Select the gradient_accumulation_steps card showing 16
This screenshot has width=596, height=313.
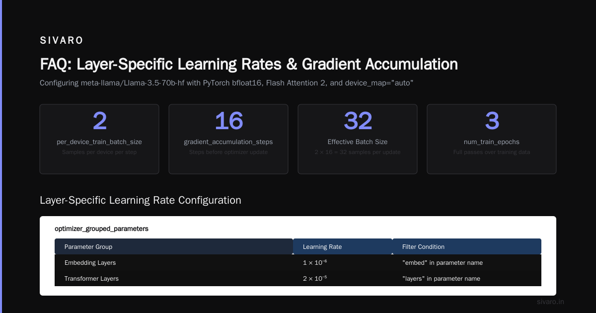pyautogui.click(x=228, y=139)
